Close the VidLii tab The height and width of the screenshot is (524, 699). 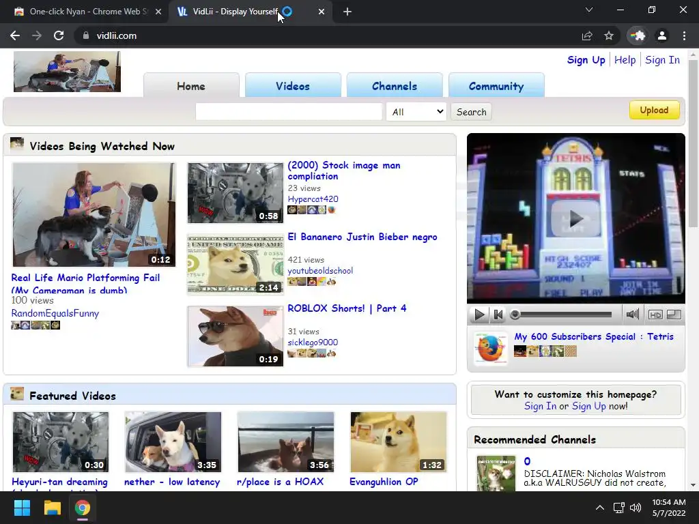click(x=322, y=12)
